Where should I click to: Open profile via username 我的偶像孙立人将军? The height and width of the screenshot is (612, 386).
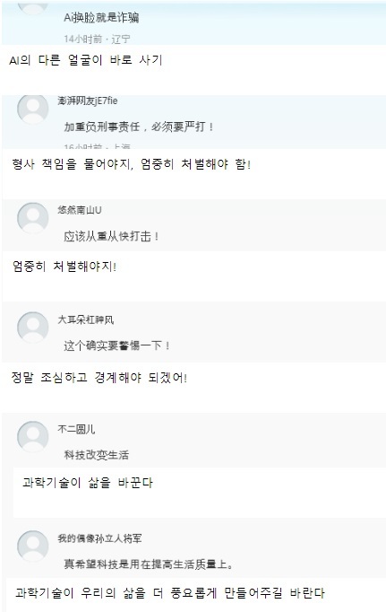[x=99, y=538]
